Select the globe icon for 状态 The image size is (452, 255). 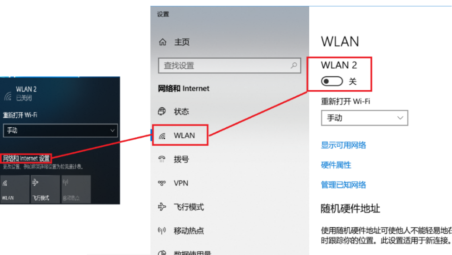click(162, 111)
